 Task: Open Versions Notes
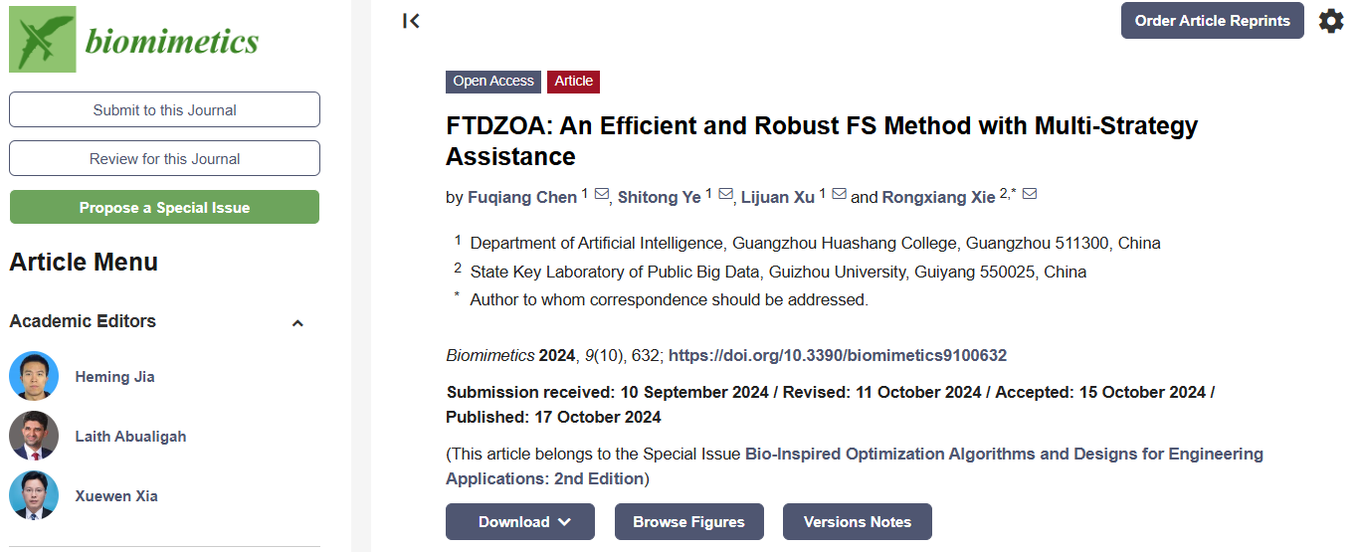point(857,522)
